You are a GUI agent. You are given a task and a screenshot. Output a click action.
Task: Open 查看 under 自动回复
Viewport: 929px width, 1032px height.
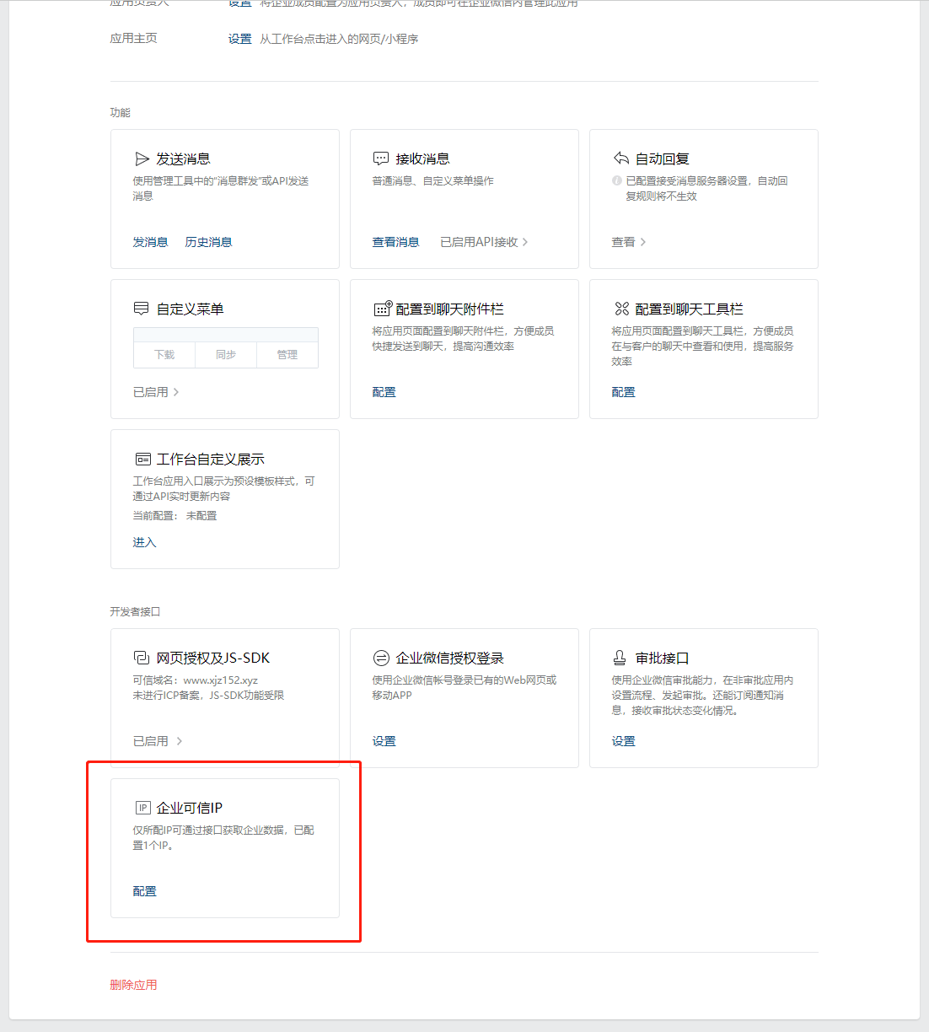click(628, 242)
